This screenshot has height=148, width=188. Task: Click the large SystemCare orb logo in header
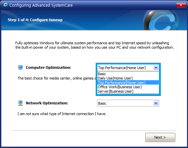click(x=161, y=20)
